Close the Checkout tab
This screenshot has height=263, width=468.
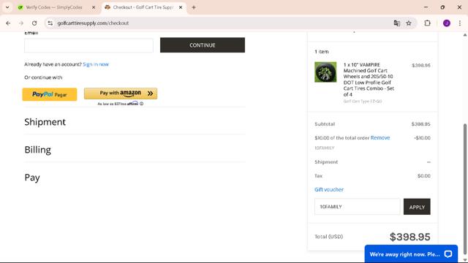(181, 7)
